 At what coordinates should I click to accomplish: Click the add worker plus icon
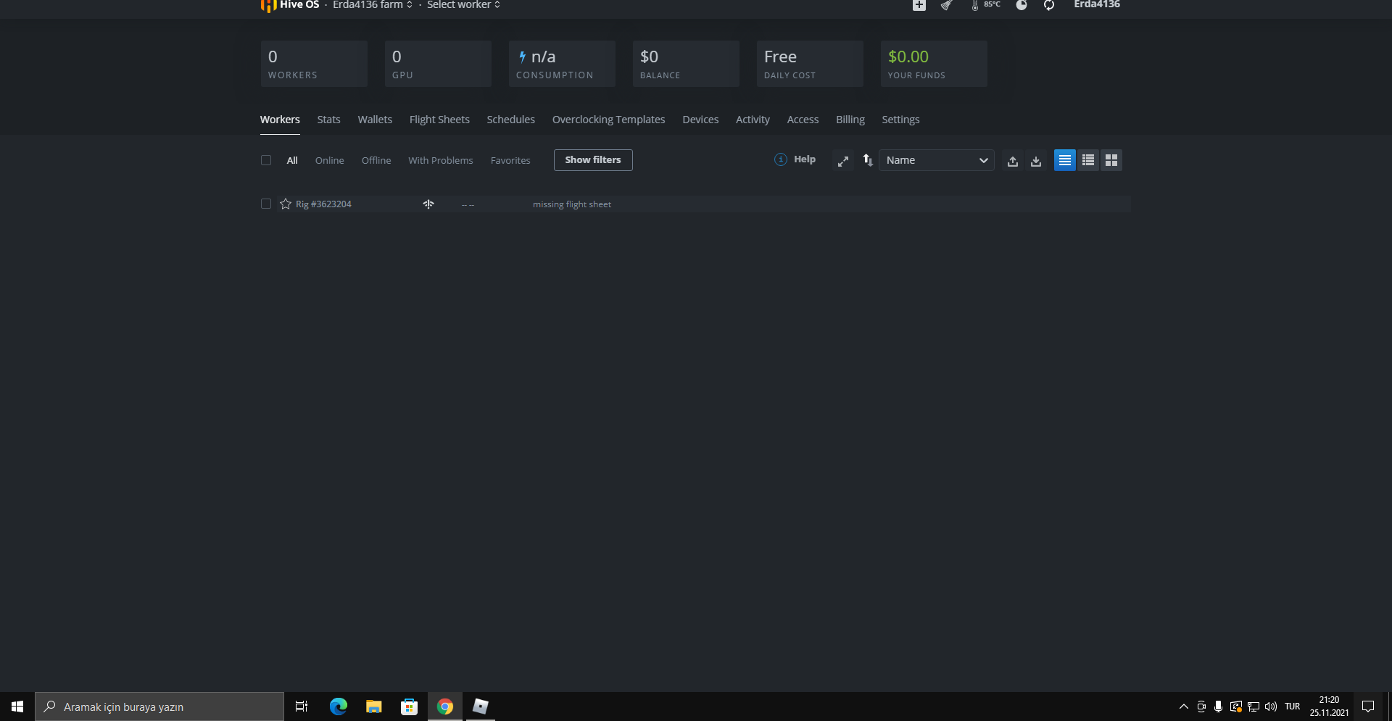[x=919, y=5]
